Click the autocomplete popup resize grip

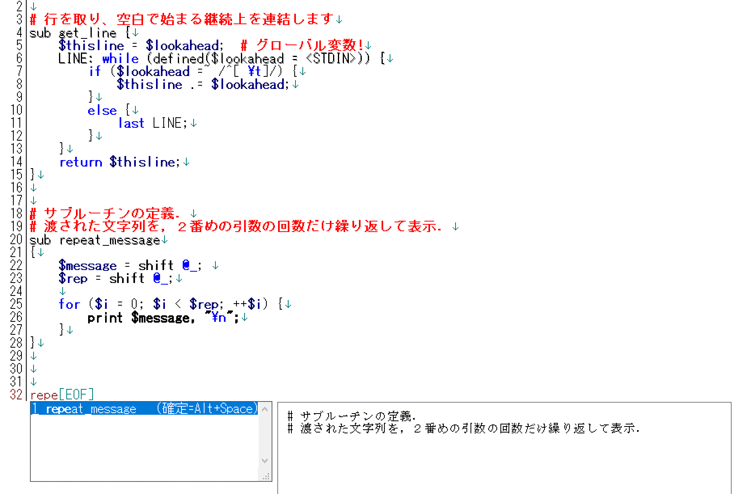click(x=266, y=477)
